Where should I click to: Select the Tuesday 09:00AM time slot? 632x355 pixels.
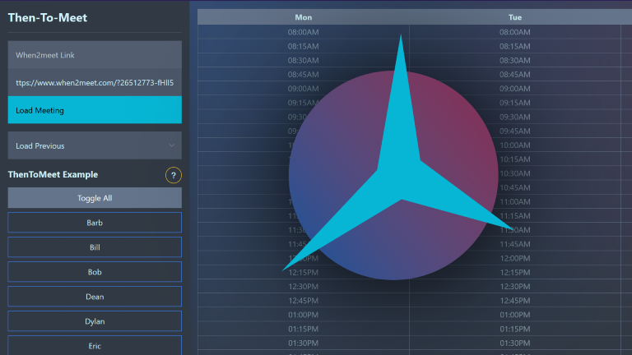(515, 89)
